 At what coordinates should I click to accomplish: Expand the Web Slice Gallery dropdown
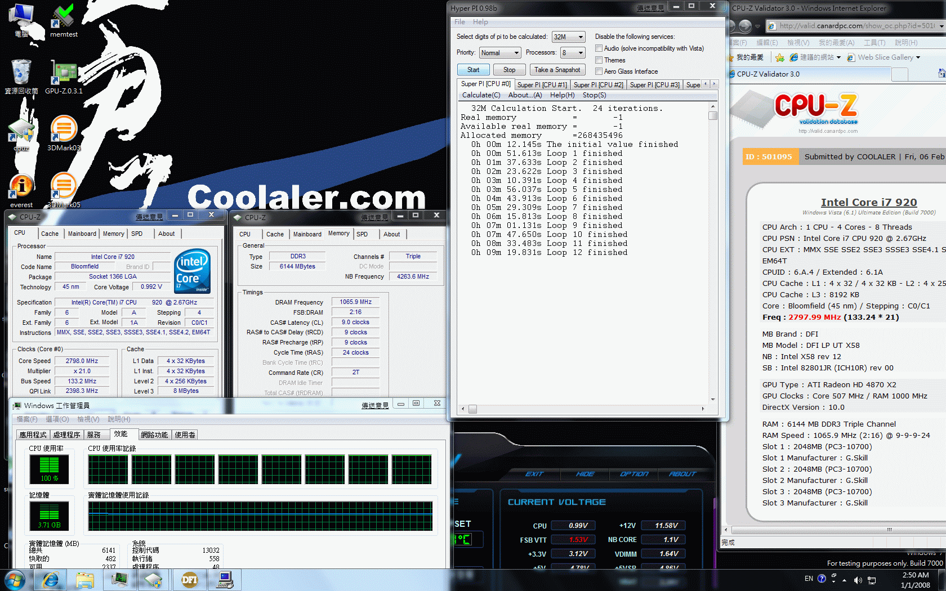point(918,57)
